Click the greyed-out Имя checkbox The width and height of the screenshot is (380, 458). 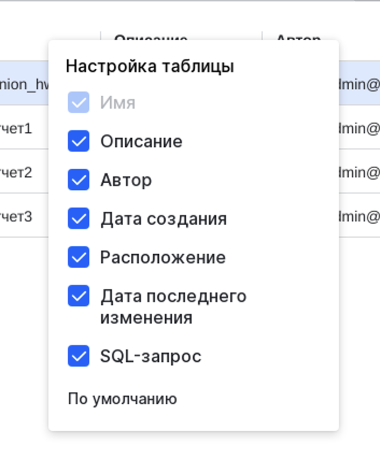[x=79, y=103]
